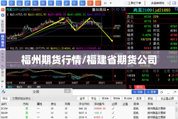Click the 平100% button
178x119 pixels.
pos(128,98)
